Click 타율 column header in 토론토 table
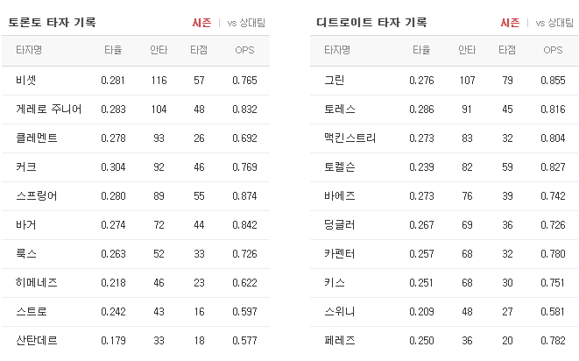579x361 pixels. point(113,50)
